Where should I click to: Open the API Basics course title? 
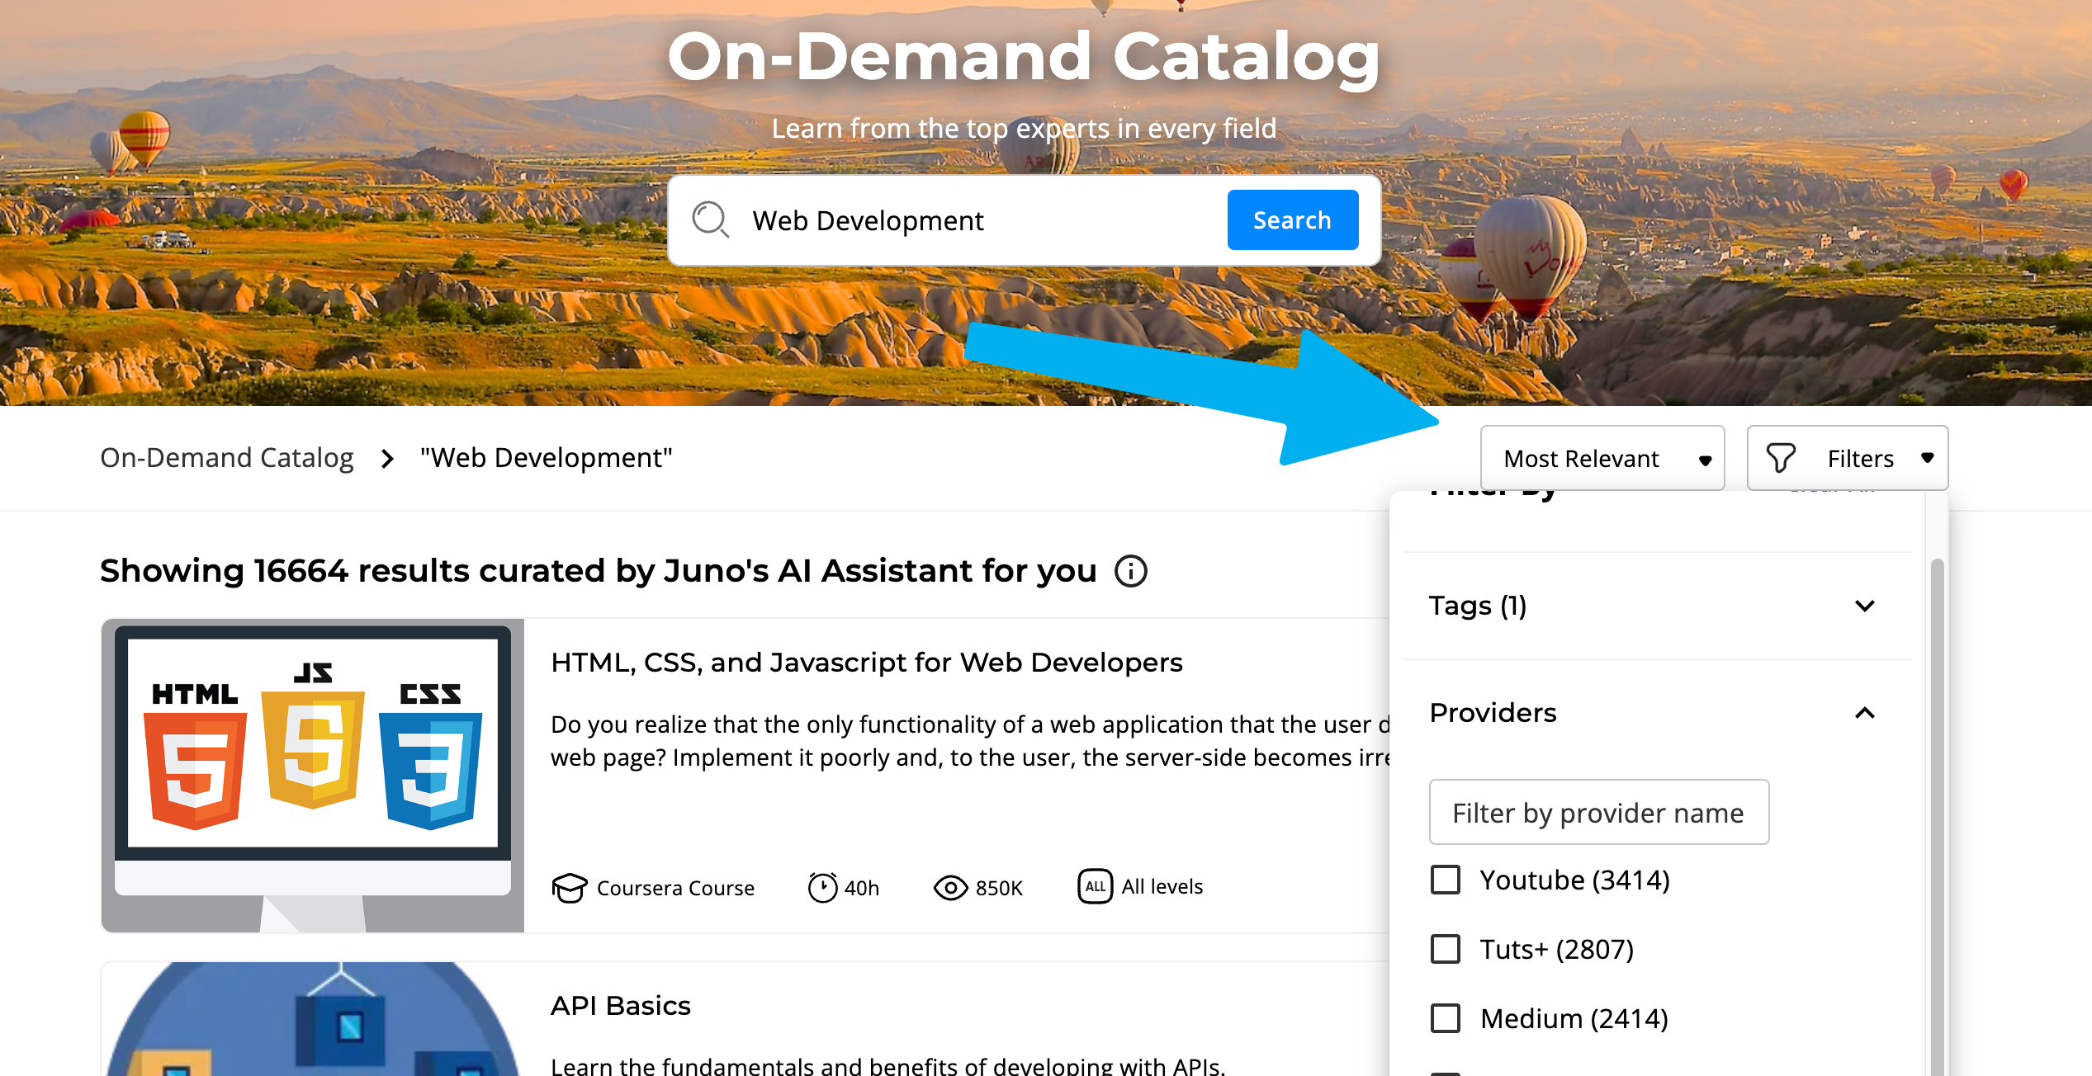coord(621,1006)
